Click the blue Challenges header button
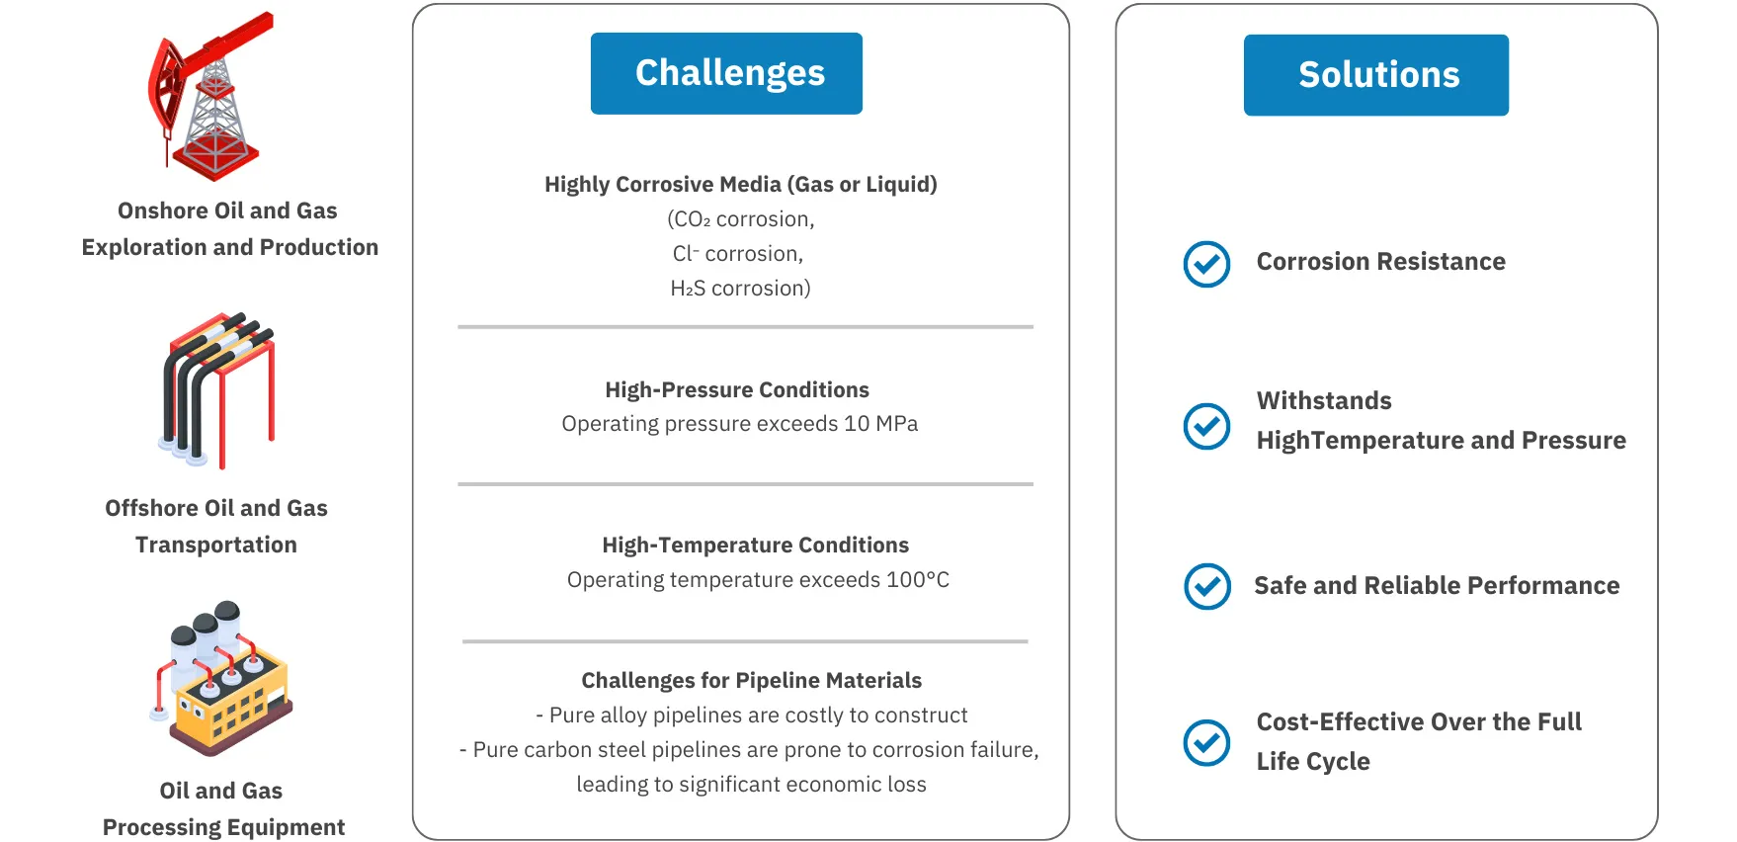 coord(726,73)
